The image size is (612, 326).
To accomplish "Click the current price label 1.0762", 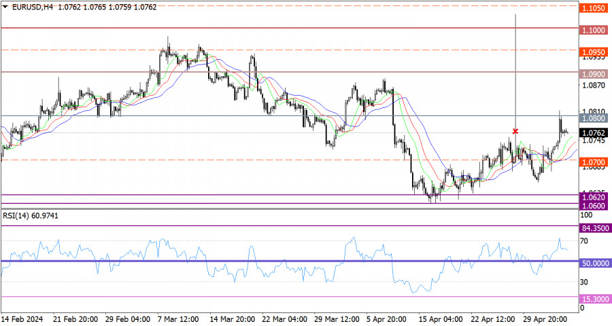I will (x=593, y=133).
